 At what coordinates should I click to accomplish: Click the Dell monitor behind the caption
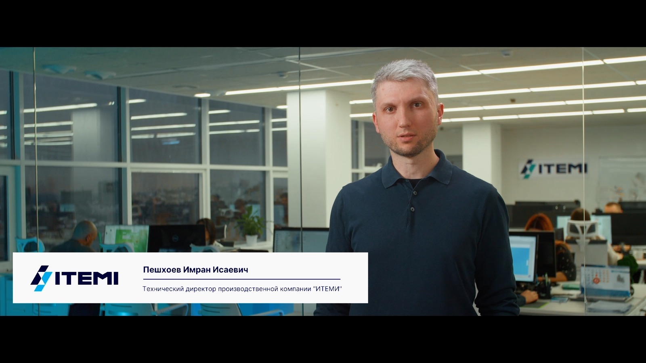coord(176,238)
